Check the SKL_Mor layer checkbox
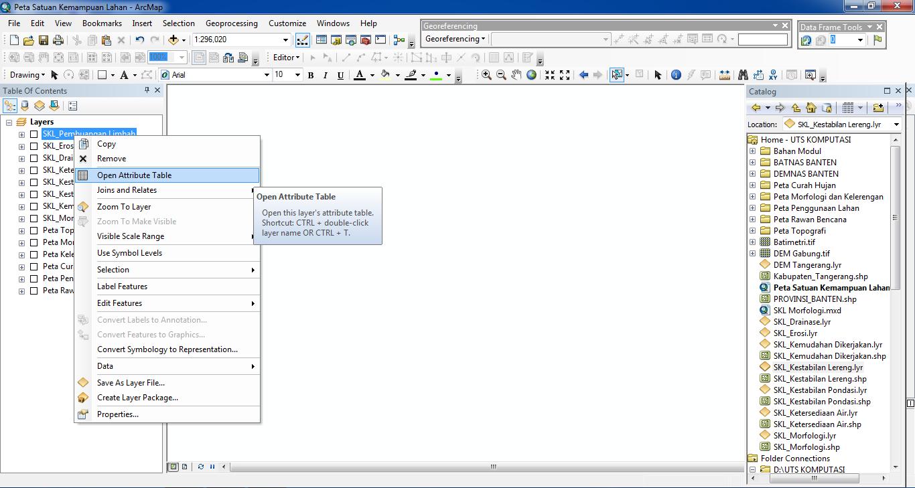The width and height of the screenshot is (915, 488). (33, 218)
